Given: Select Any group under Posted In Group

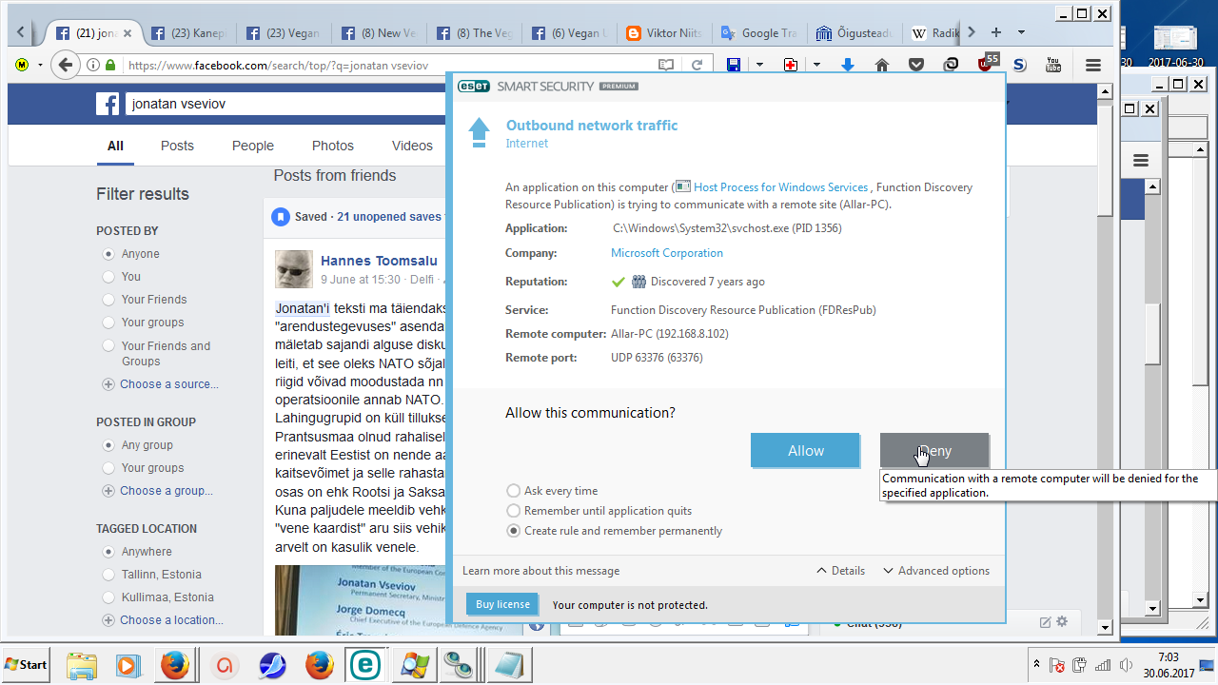Looking at the screenshot, I should click(108, 445).
